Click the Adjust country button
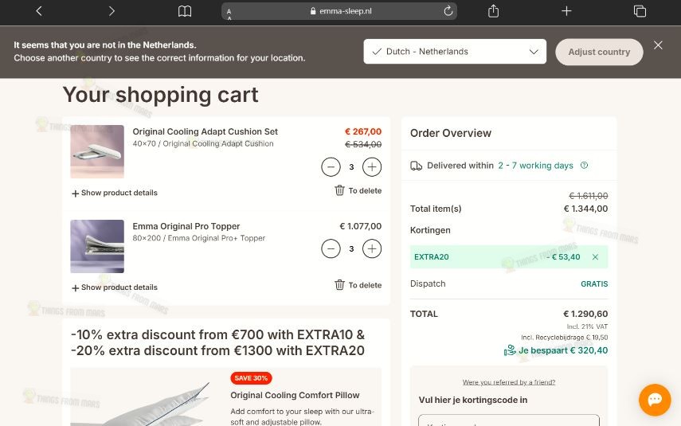681x426 pixels. click(x=599, y=52)
